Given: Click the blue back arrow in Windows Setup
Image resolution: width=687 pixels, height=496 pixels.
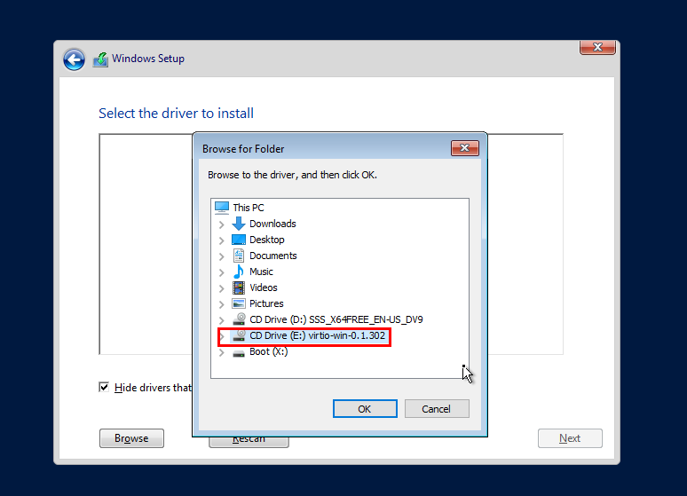Looking at the screenshot, I should pyautogui.click(x=74, y=59).
